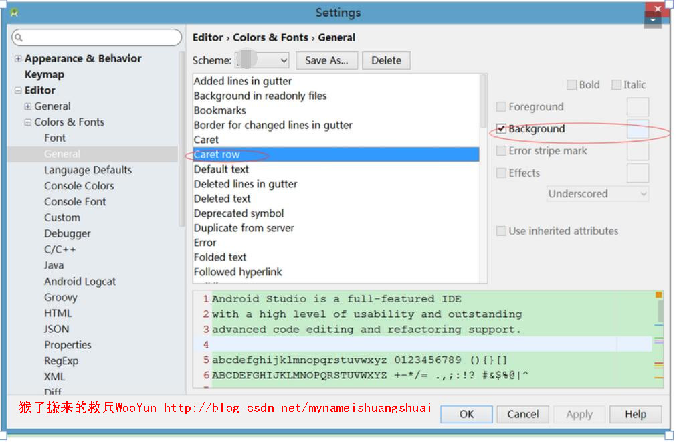Click the preview editor vertical scrollbar
The height and width of the screenshot is (442, 679).
[660, 310]
